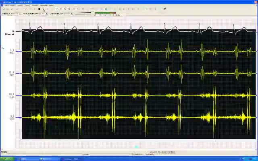Click the New document icon in the toolbar
The width and height of the screenshot is (258, 161).
3,9
